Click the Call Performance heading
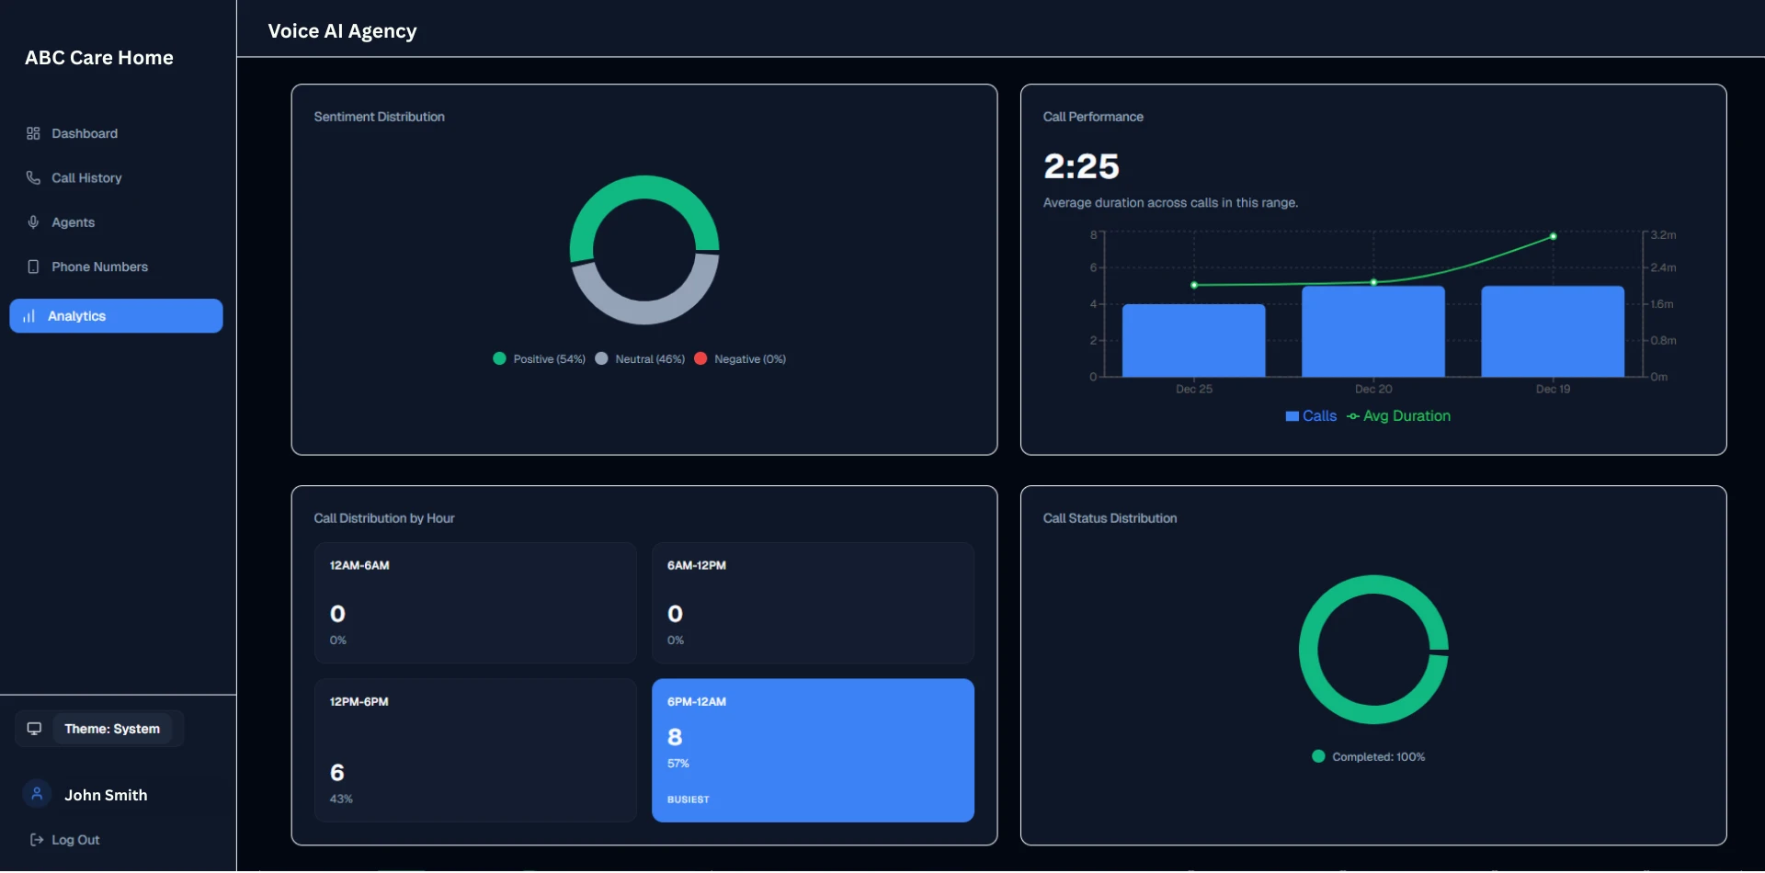Viewport: 1765px width, 873px height. point(1093,118)
